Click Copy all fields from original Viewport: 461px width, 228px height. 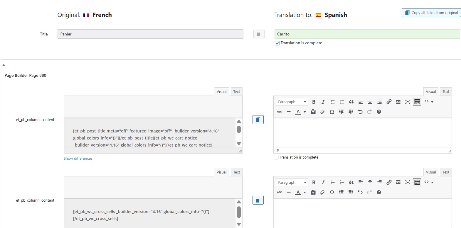[431, 13]
